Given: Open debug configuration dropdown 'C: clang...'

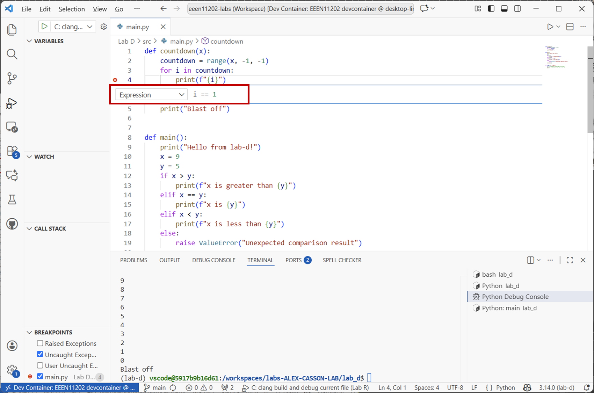Looking at the screenshot, I should coord(73,27).
